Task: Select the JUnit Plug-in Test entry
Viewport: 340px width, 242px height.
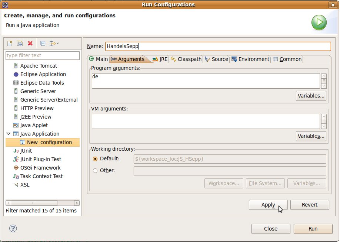Action: [40, 159]
